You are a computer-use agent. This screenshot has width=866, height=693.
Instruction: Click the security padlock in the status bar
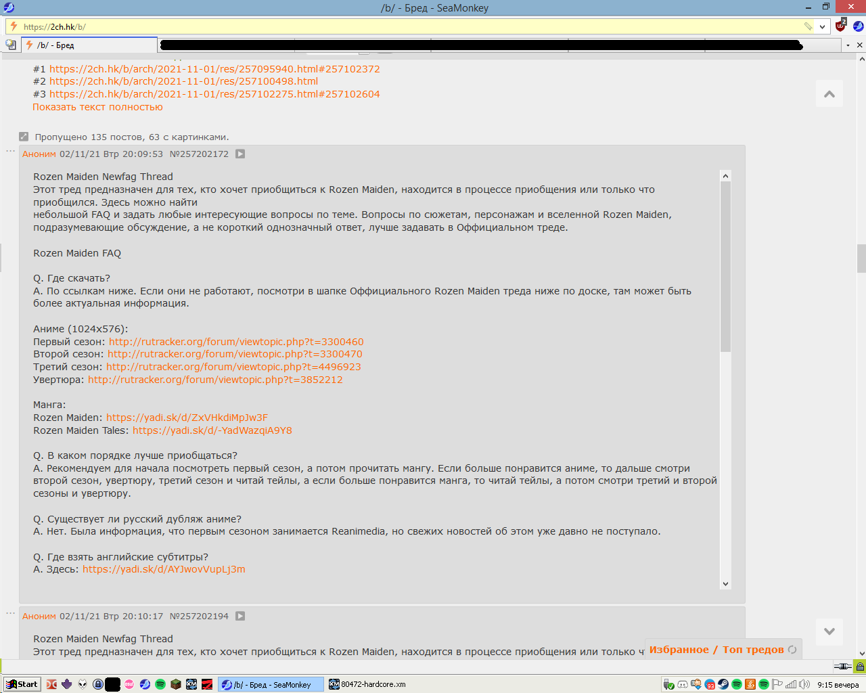pos(860,667)
